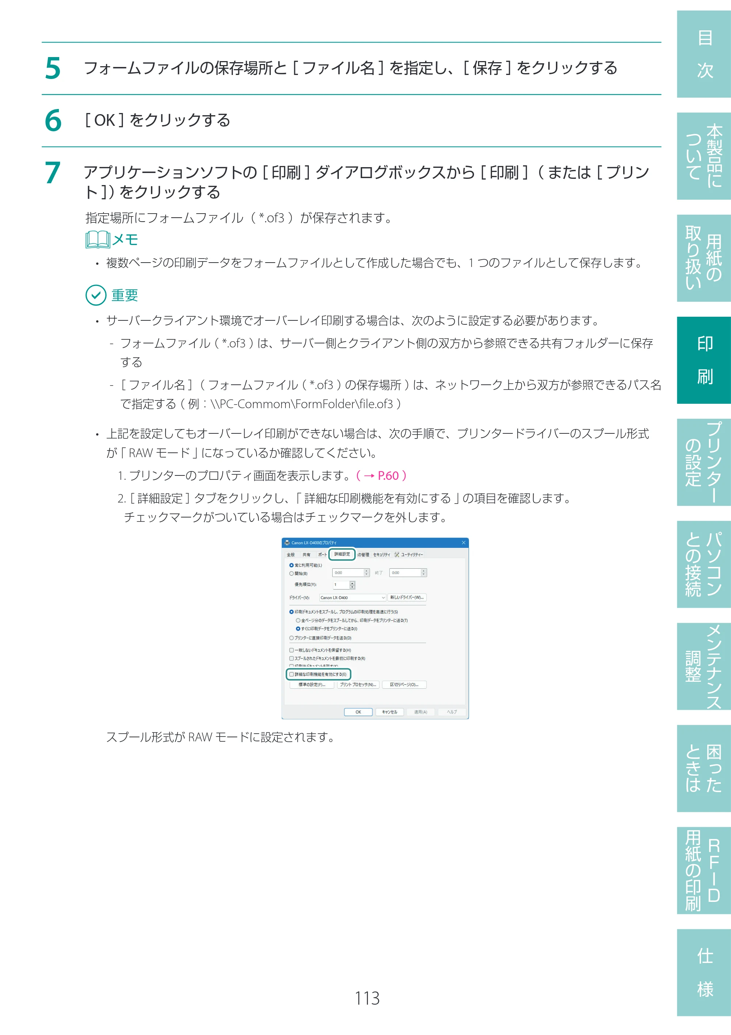Click the end time 0:00 spinner arrows

point(423,572)
